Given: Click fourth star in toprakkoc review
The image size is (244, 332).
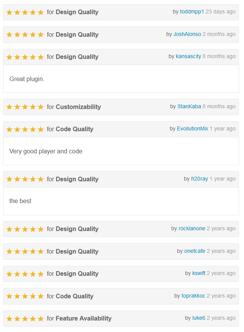Looking at the screenshot, I should 33,296.
